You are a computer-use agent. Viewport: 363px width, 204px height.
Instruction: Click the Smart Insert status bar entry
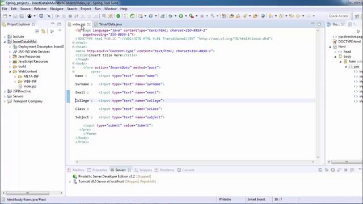[256, 199]
